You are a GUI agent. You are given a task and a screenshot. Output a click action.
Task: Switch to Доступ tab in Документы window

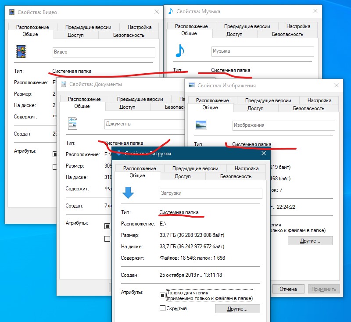pos(127,107)
